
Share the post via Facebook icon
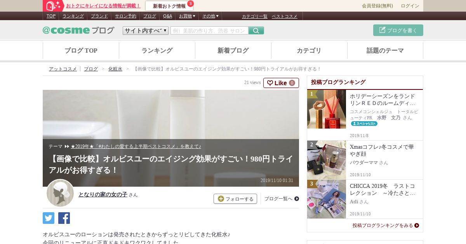pos(64,218)
